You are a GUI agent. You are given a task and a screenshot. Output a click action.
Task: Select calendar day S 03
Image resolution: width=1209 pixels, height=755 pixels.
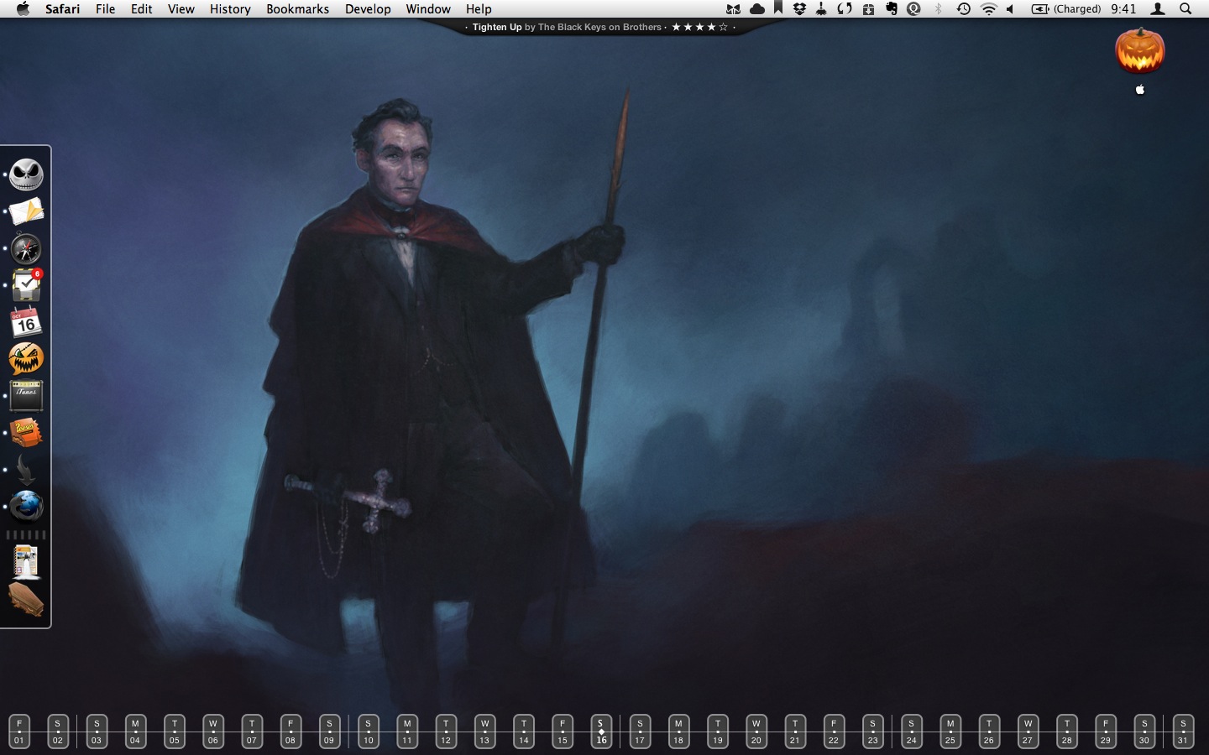pos(97,732)
